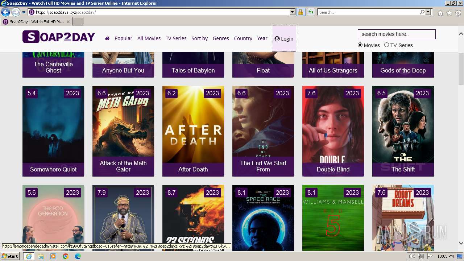Open the Favorites star icon
This screenshot has height=261, width=464.
449,13
